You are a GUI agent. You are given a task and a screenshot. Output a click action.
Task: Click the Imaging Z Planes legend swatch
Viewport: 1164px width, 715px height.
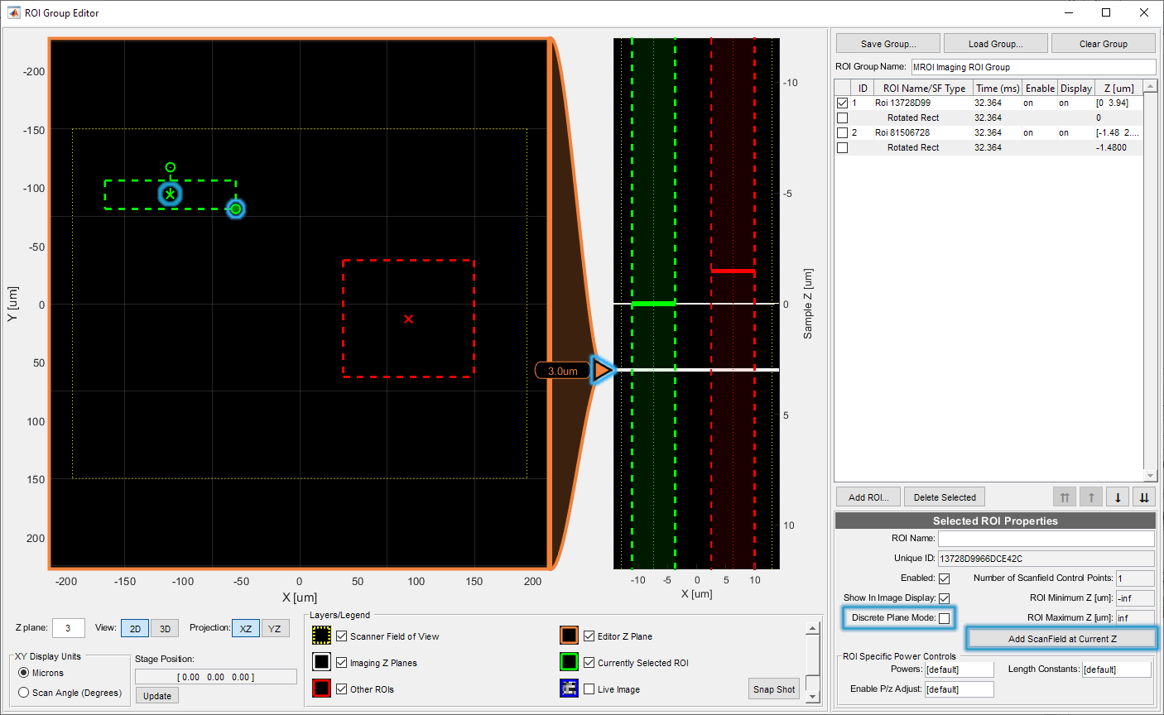click(x=322, y=662)
